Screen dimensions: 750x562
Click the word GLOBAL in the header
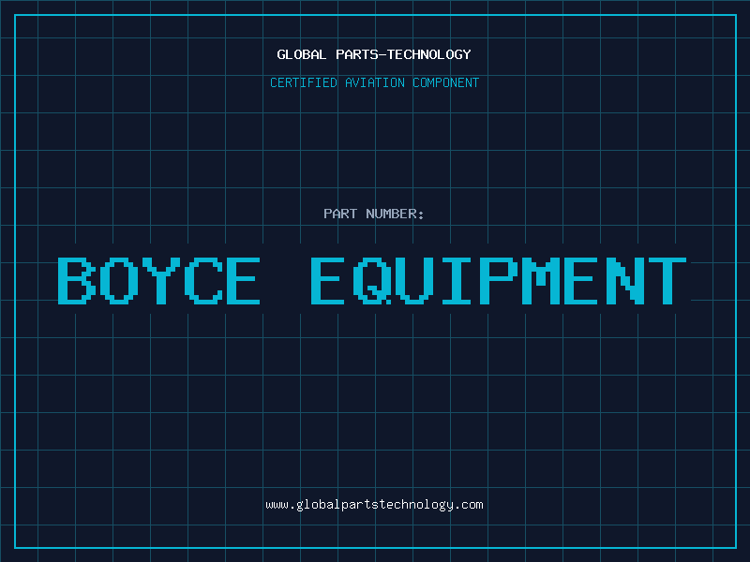[x=302, y=54]
